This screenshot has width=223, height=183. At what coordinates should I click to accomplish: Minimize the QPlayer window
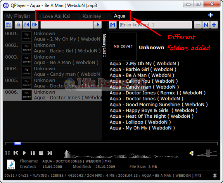188,4
